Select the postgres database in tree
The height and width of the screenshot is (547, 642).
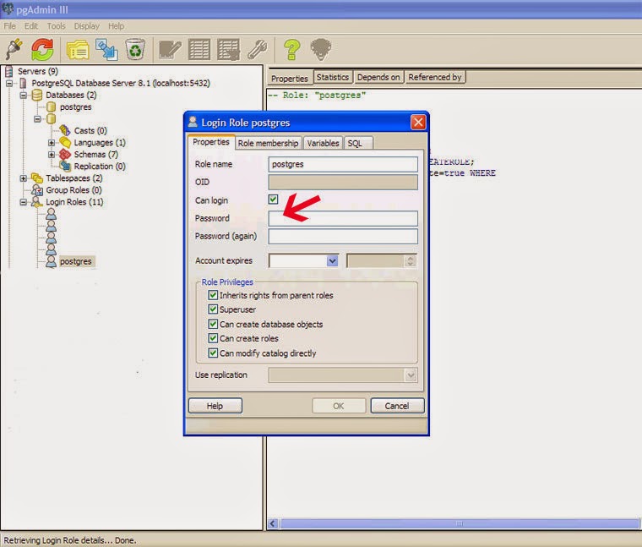click(75, 107)
